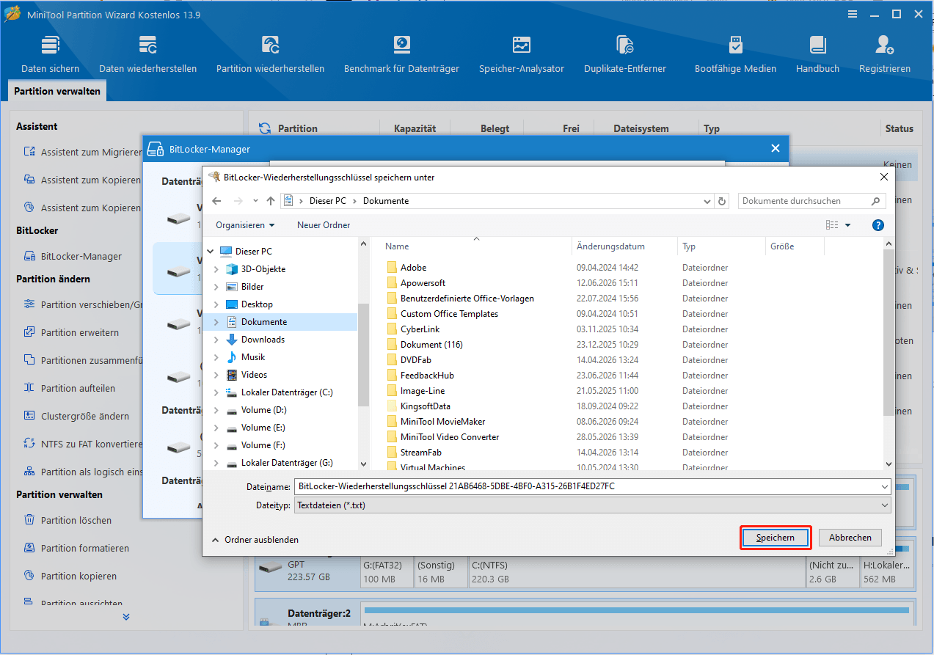Click folder tree vertical scrollbar
Screen dimensions: 934x655
pos(363,355)
